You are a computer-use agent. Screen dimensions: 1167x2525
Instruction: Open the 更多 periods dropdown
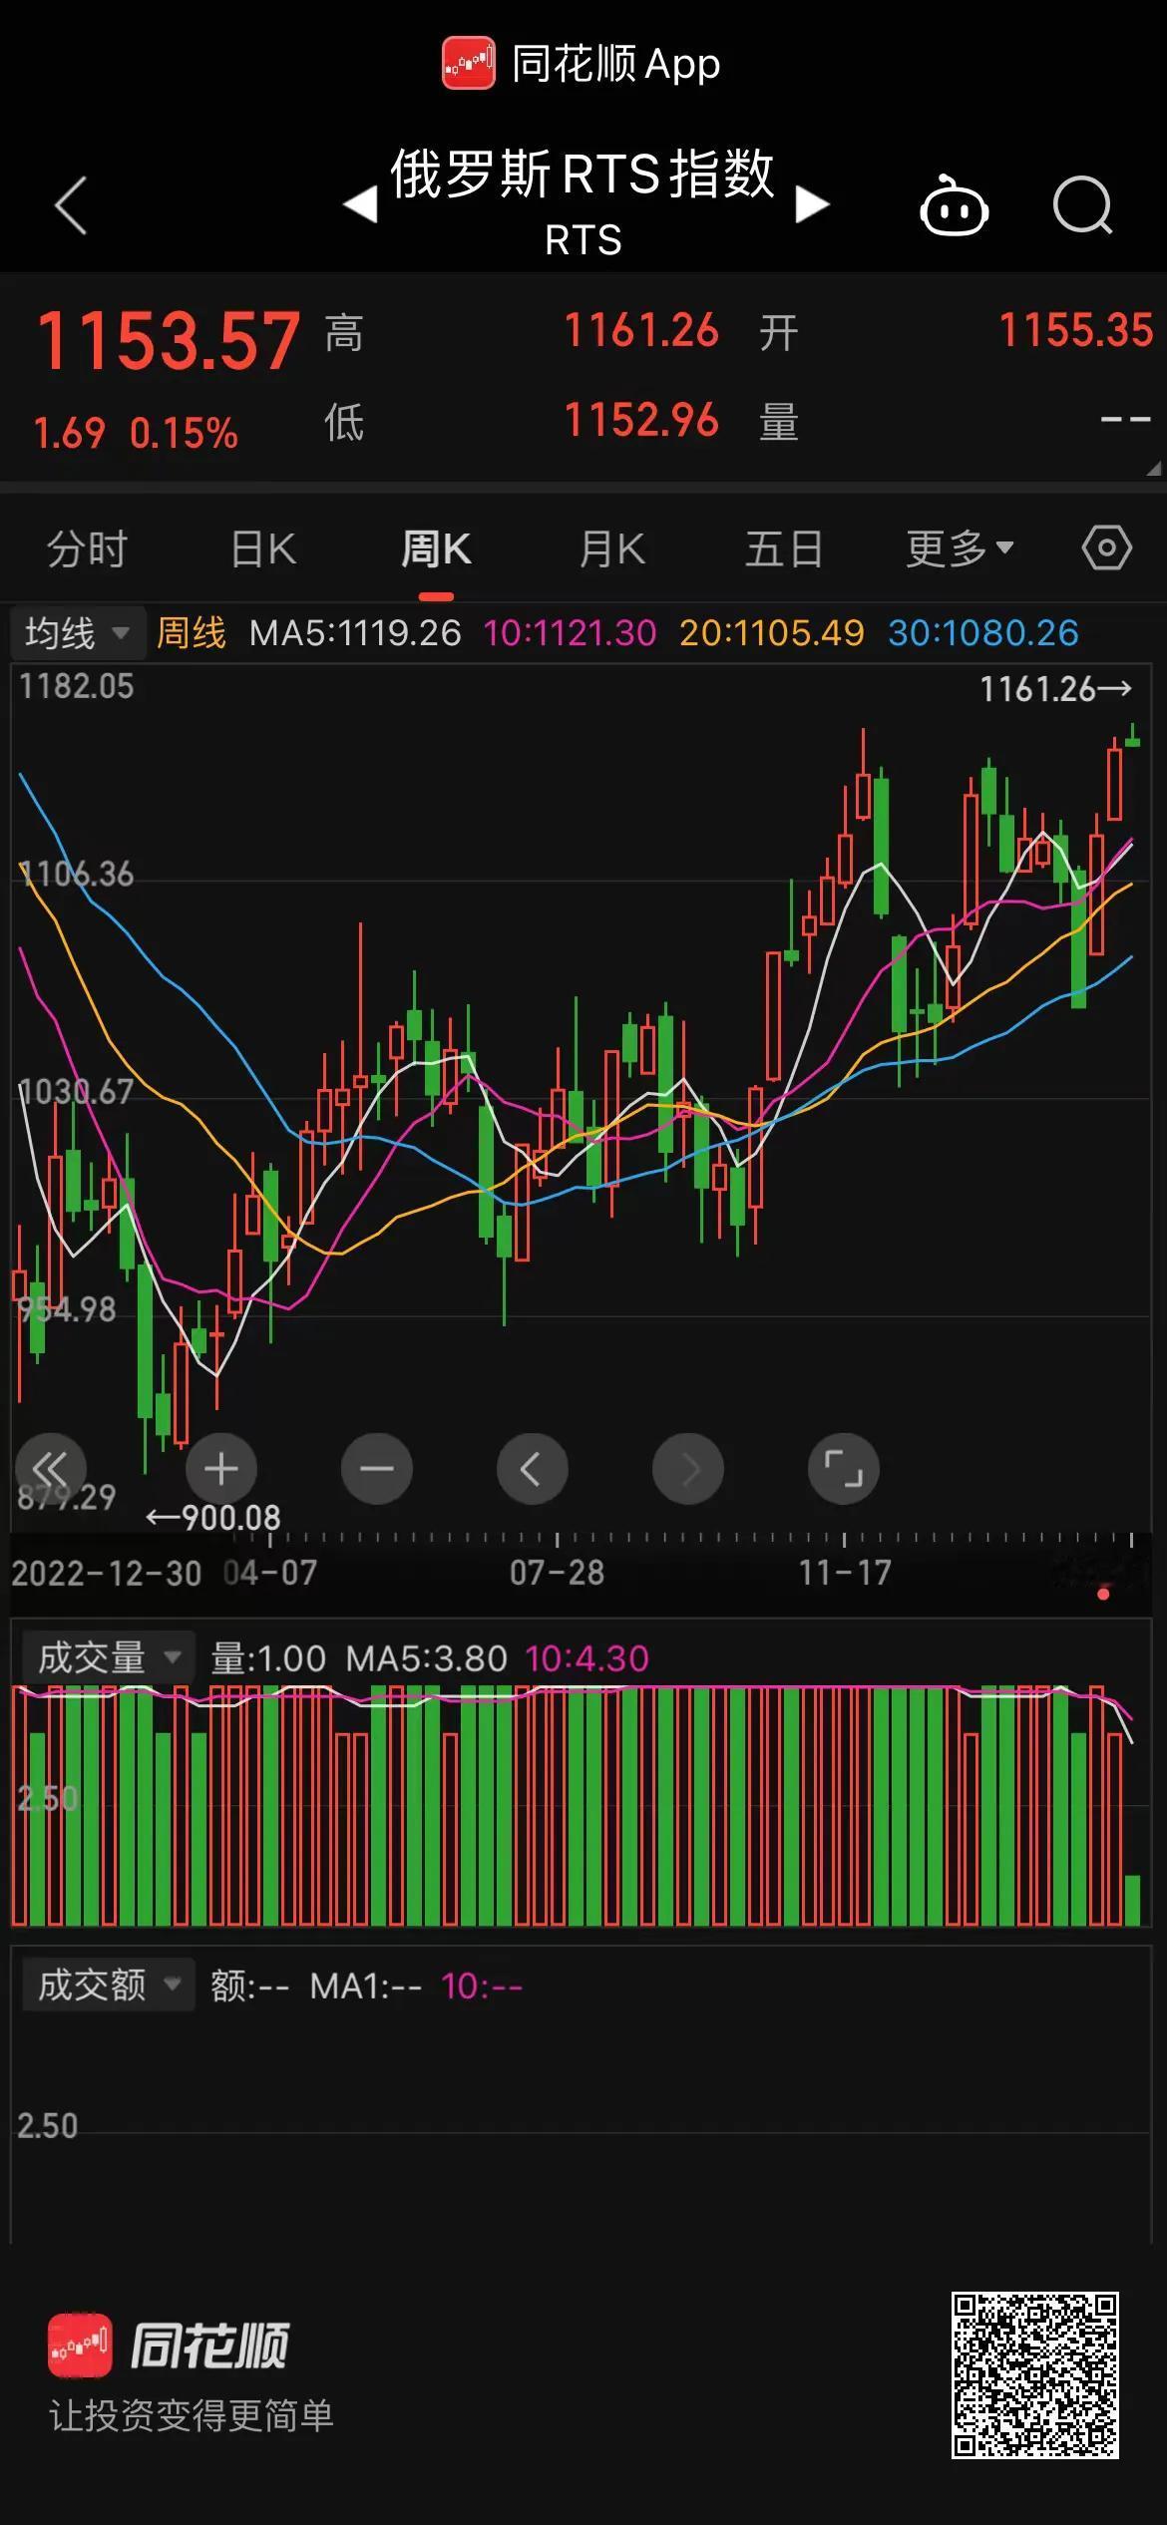[x=960, y=548]
